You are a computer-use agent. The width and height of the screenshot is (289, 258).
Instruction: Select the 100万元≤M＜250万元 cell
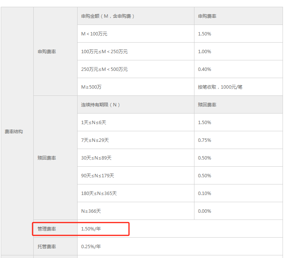tap(104, 52)
